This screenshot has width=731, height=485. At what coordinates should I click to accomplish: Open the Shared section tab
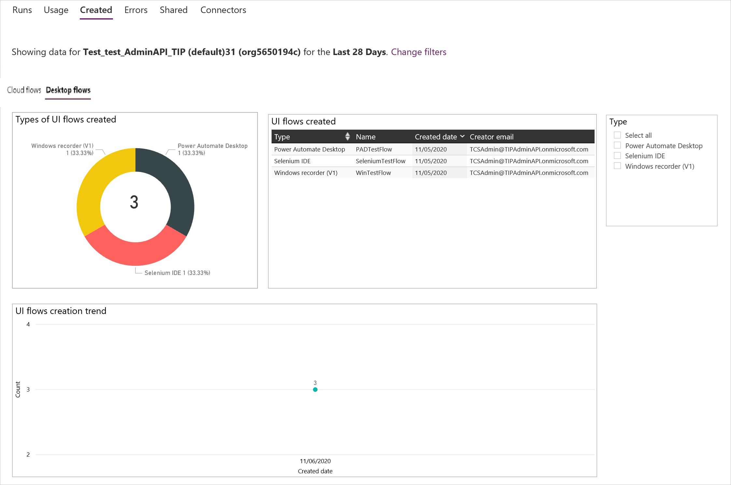coord(173,9)
